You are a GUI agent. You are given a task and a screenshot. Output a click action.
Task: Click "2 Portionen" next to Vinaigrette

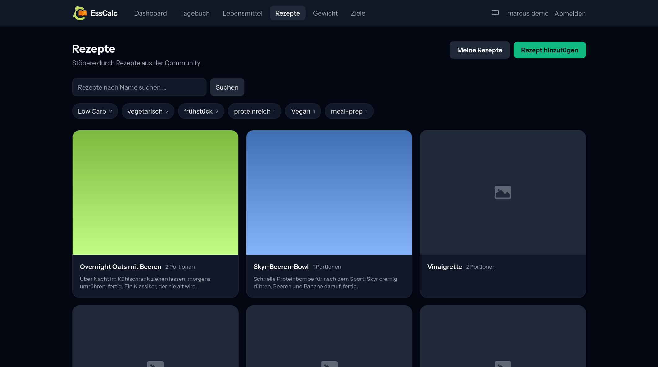481,267
